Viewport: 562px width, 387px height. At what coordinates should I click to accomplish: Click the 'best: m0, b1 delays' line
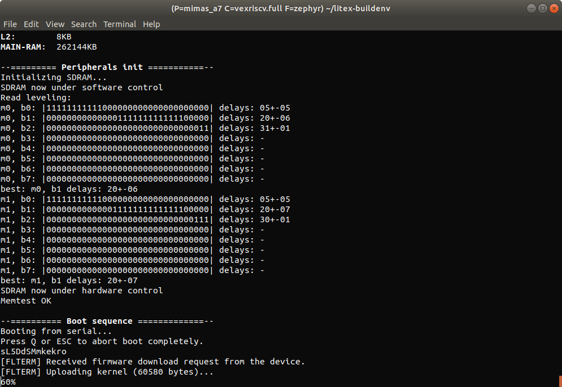pyautogui.click(x=69, y=189)
